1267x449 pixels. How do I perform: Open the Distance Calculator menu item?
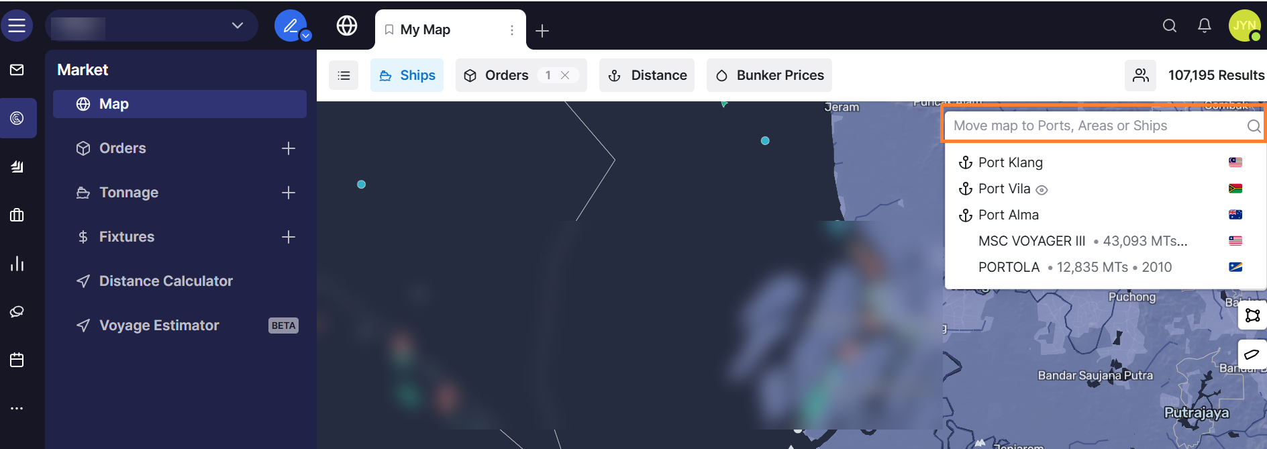(165, 281)
